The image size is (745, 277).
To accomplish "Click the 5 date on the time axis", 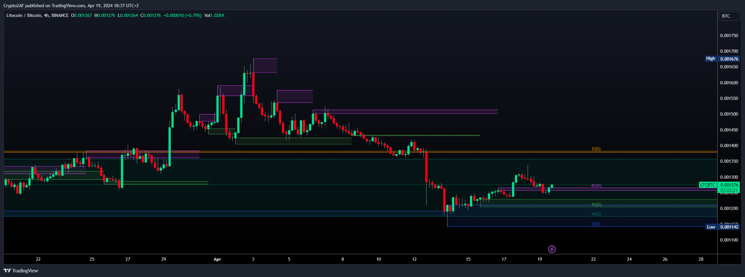I will [x=289, y=259].
